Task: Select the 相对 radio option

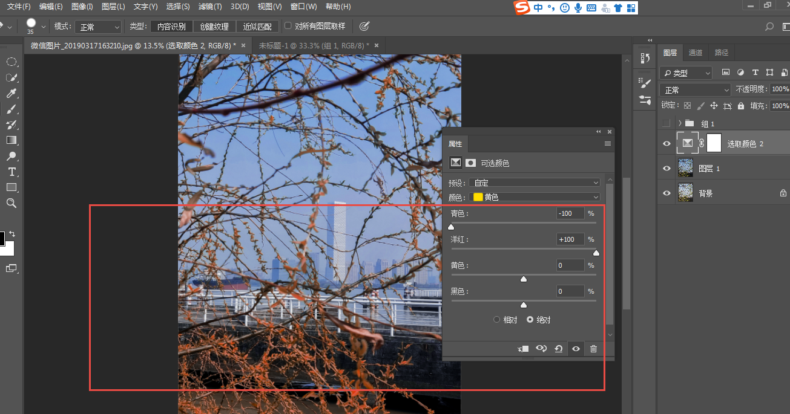Action: tap(497, 320)
